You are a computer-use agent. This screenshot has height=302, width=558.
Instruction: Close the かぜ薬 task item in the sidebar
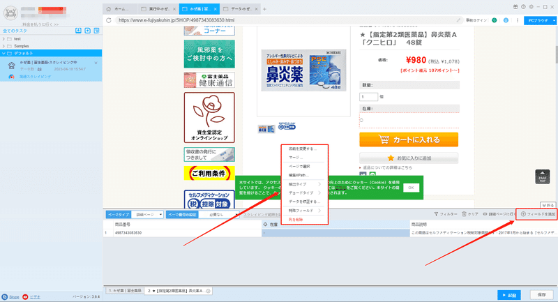pos(96,63)
